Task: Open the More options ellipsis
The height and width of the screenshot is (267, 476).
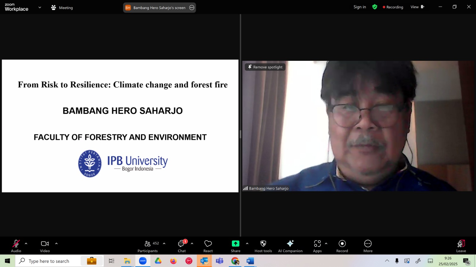Action: [368, 246]
